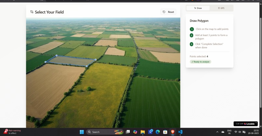The image size is (262, 136).
Task: Click the page vertical scrollbar
Action: pos(260,62)
